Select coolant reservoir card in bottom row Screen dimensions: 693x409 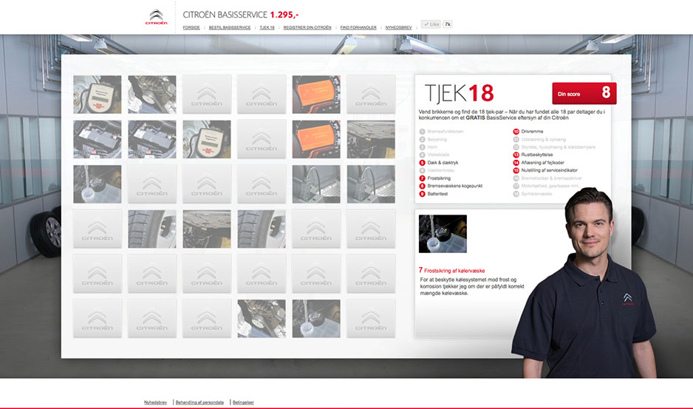316,318
